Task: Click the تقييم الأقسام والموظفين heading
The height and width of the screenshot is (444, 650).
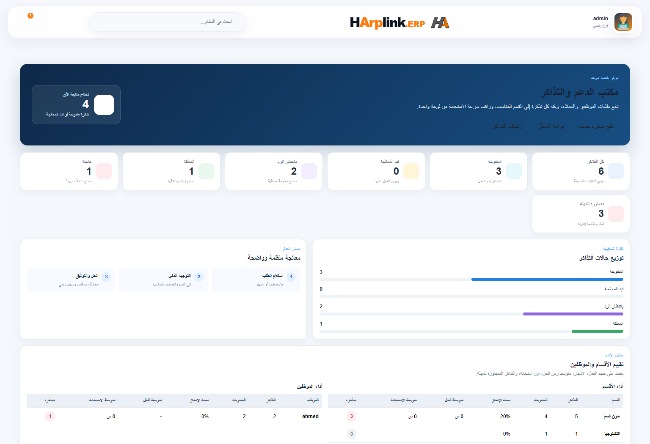Action: tap(597, 364)
